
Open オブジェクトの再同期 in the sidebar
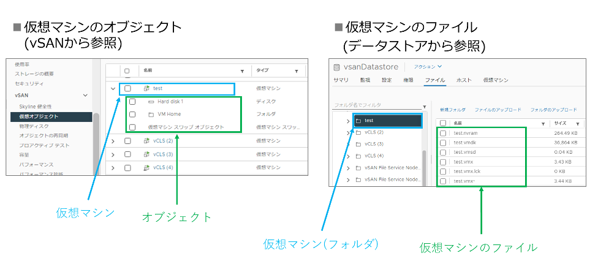tap(44, 135)
